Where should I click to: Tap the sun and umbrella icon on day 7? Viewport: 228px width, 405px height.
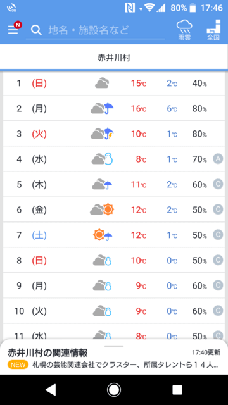103,235
